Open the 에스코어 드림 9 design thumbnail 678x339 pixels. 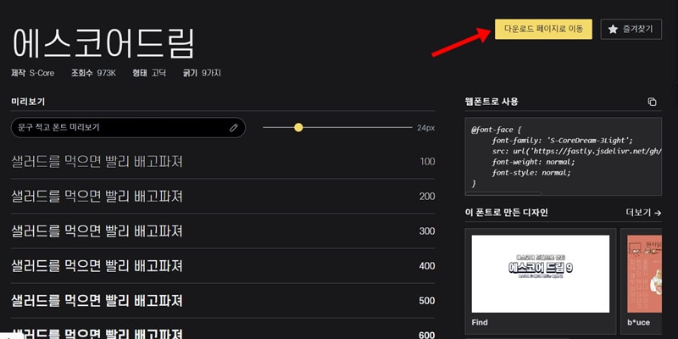[541, 274]
